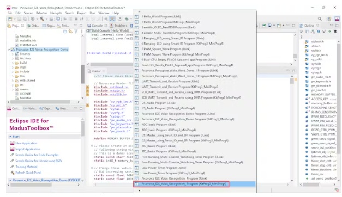Click the Hide Static Members icon in Outline
The height and width of the screenshot is (197, 342).
tap(324, 32)
